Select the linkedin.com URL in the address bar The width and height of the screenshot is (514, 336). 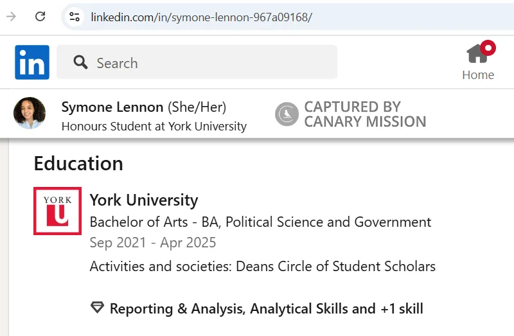(x=201, y=17)
